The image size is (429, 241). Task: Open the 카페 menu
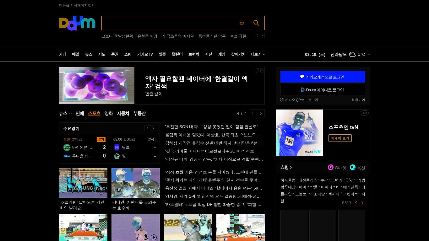click(x=62, y=54)
